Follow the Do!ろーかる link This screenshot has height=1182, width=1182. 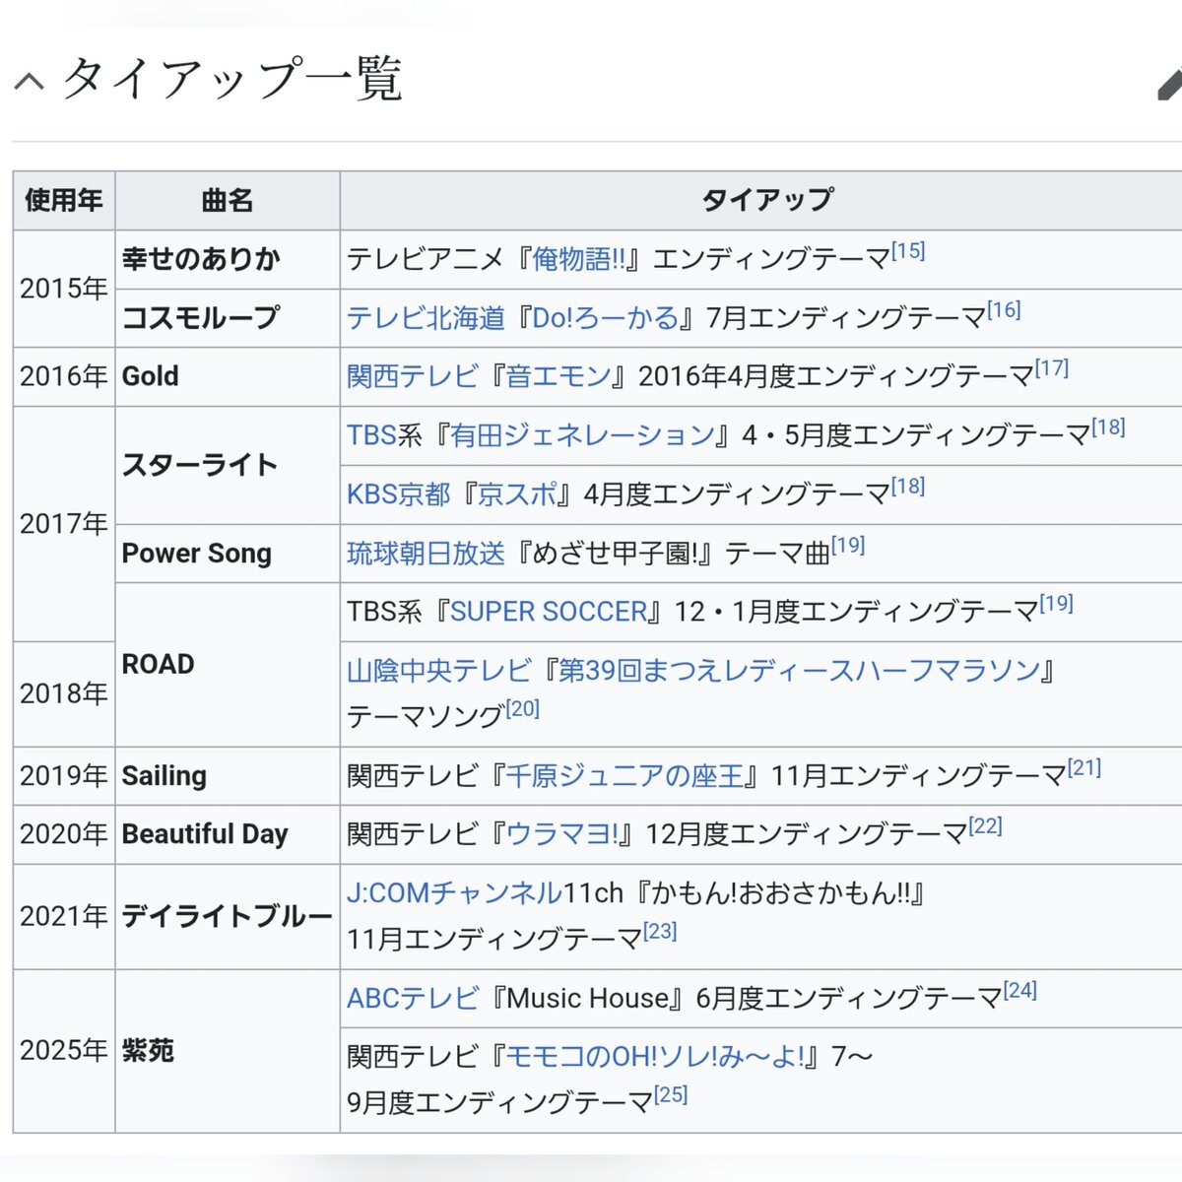click(605, 318)
